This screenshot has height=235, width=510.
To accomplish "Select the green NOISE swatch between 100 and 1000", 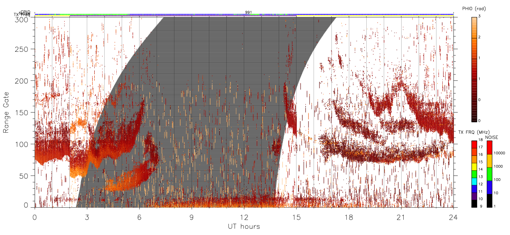I will (x=490, y=174).
